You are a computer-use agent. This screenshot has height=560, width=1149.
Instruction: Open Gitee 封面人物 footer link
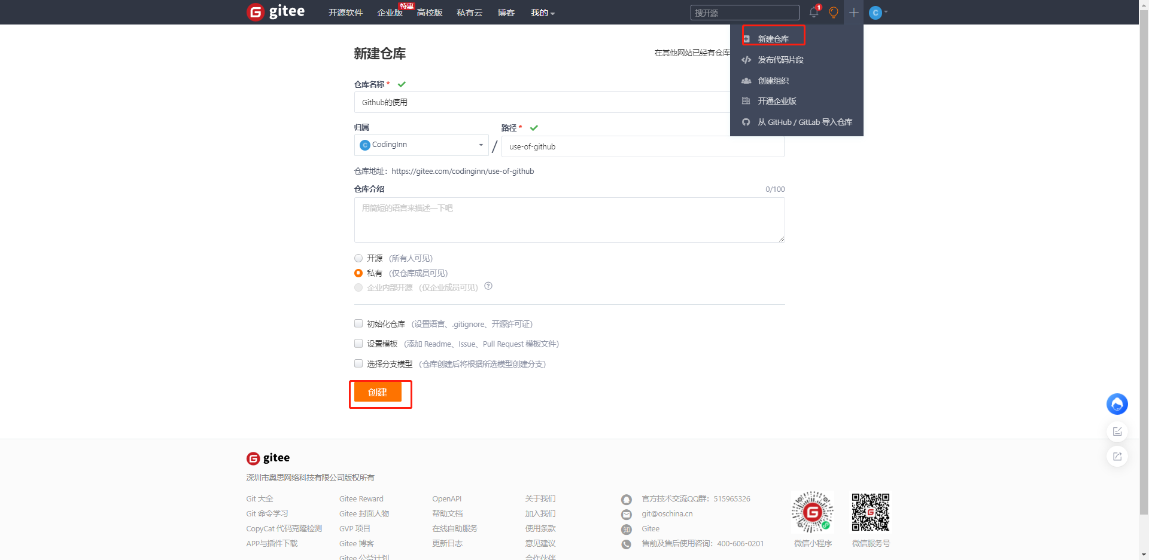(364, 513)
